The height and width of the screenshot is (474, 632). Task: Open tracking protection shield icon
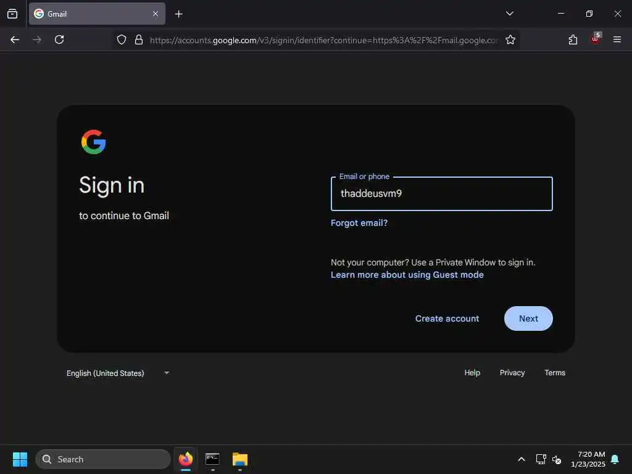(122, 39)
